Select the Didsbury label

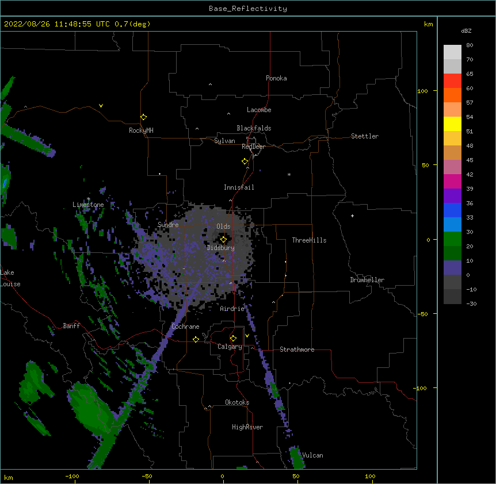point(221,248)
